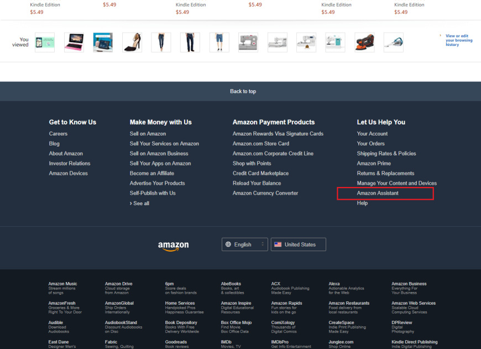Open Amazon Restaurants footer link

click(x=349, y=308)
